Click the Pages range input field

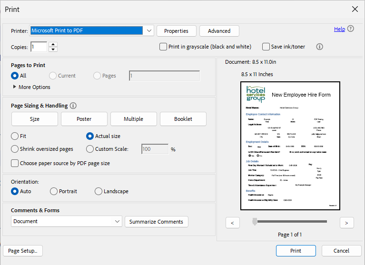click(x=164, y=76)
